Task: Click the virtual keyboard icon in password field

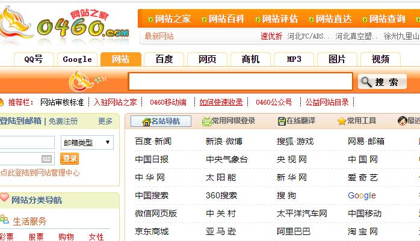Action: coord(47,159)
